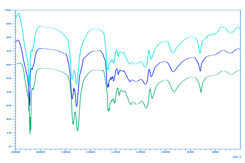Click the green curve's trough near 1150

click(x=146, y=108)
